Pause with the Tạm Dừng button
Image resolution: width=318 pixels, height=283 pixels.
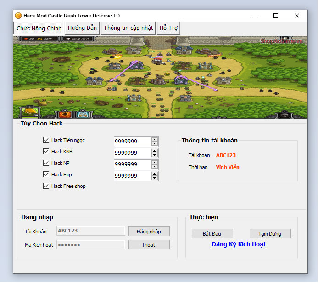click(x=270, y=234)
